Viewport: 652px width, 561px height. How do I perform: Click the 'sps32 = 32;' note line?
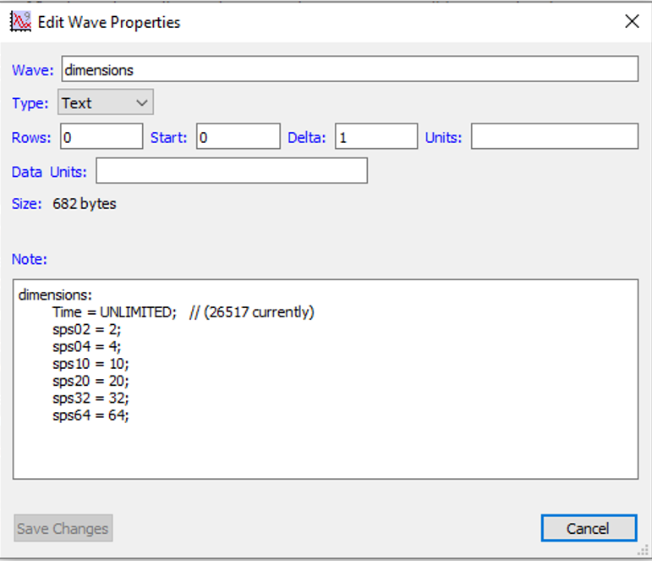pos(90,399)
